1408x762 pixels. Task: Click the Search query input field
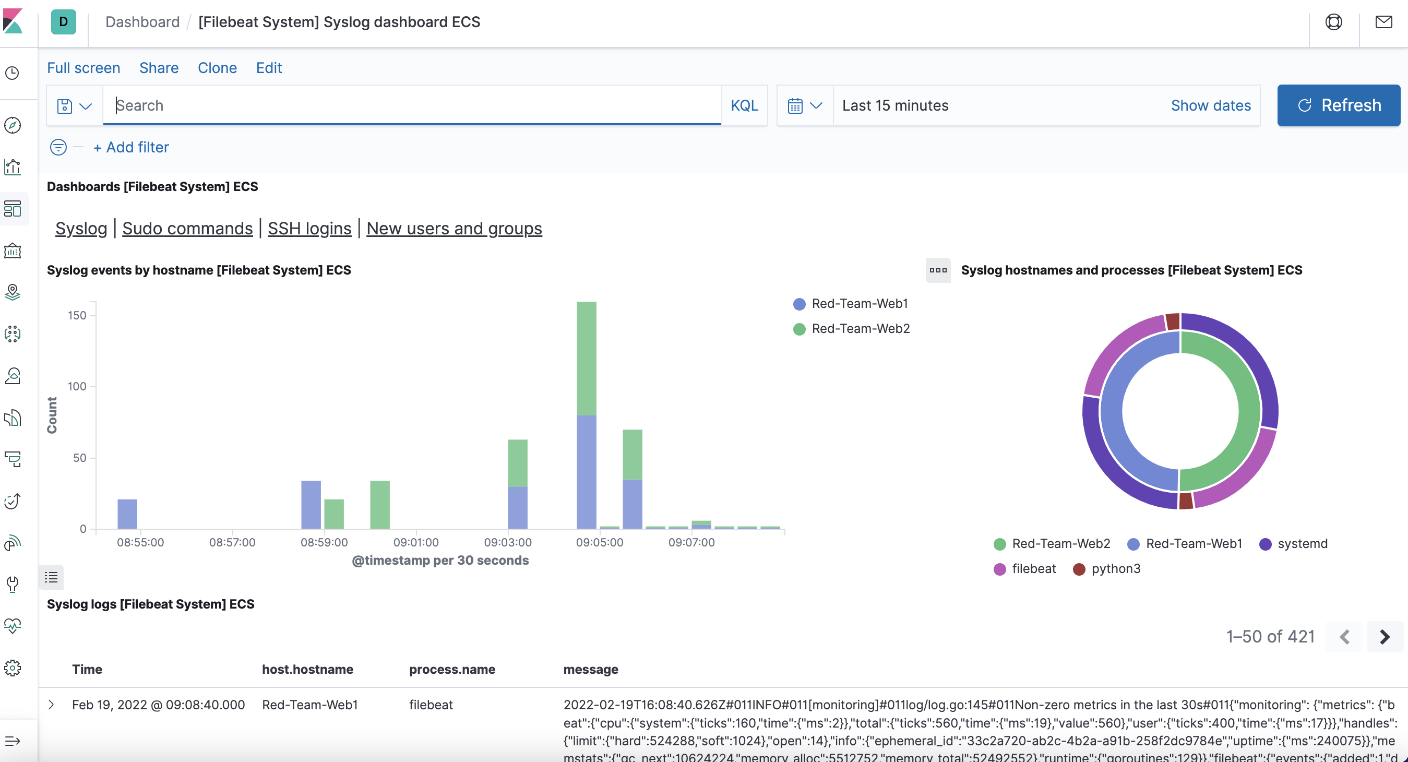412,105
